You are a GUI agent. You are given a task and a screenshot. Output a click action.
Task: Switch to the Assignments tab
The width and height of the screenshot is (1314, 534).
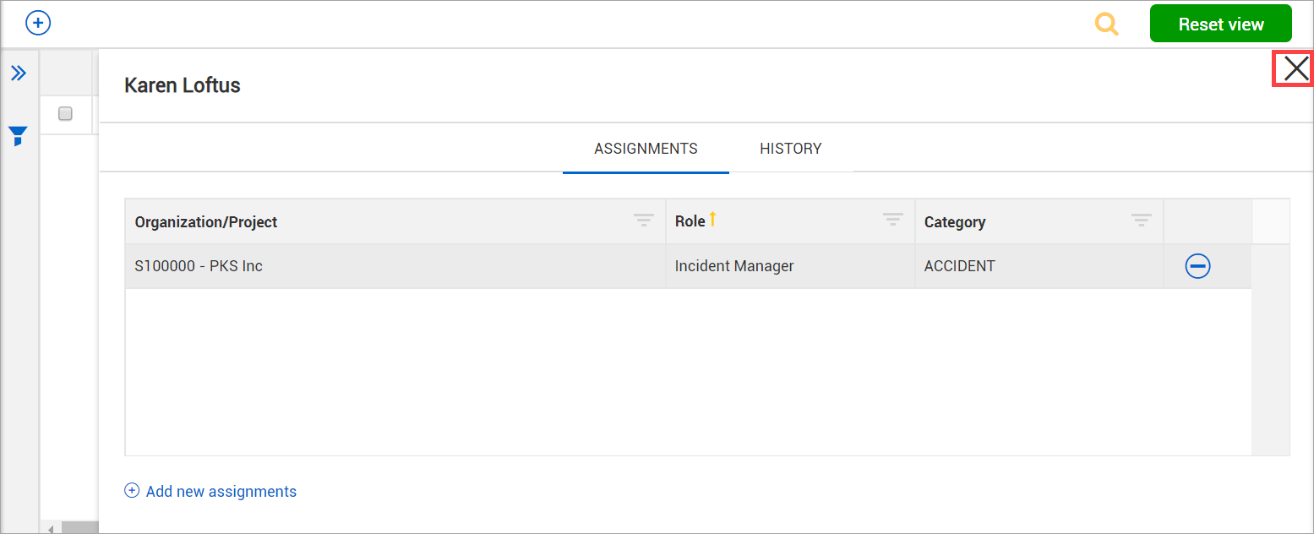pyautogui.click(x=646, y=149)
